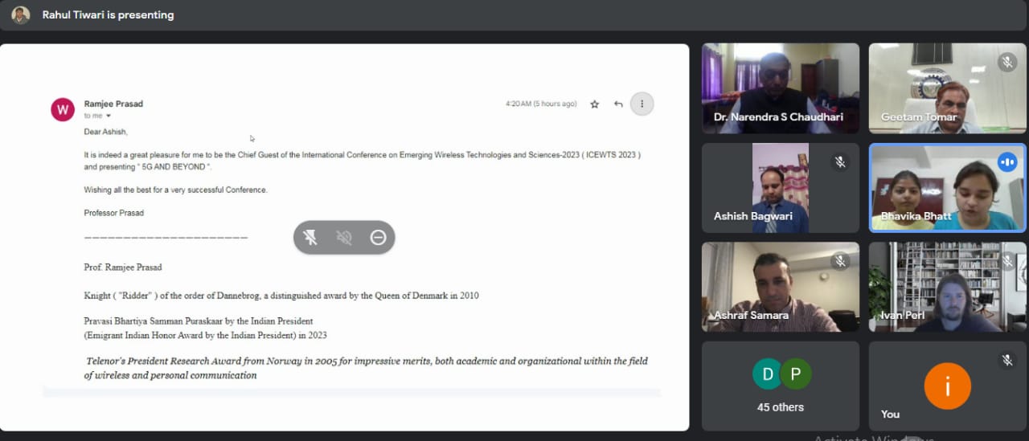Click the pink W sender avatar

[63, 109]
